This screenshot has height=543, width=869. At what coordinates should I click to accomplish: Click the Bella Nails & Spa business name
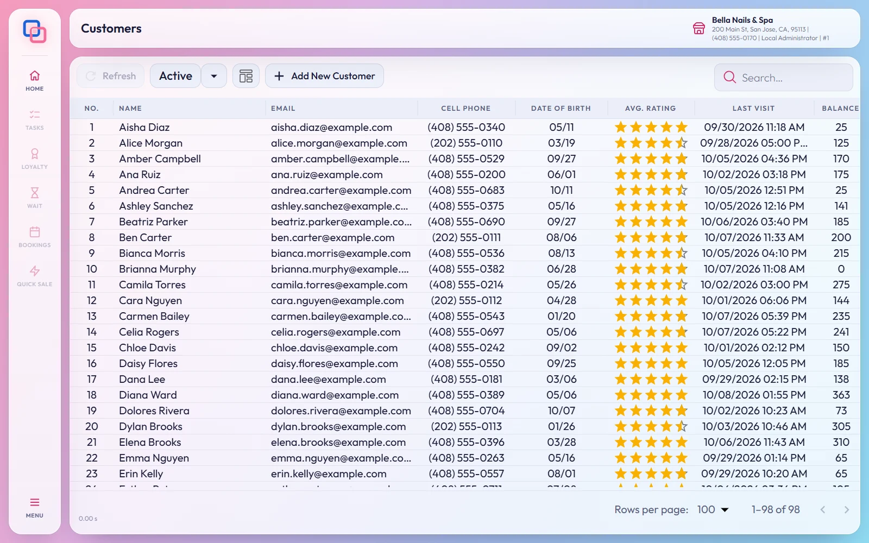742,20
